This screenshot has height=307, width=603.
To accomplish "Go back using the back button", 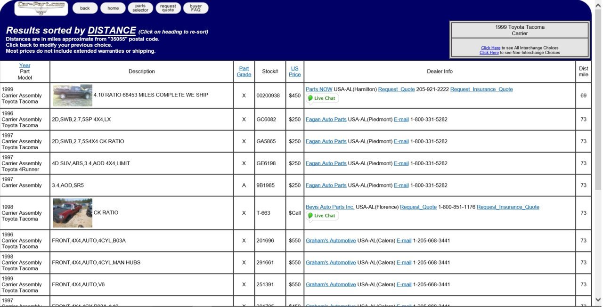I will [x=85, y=8].
